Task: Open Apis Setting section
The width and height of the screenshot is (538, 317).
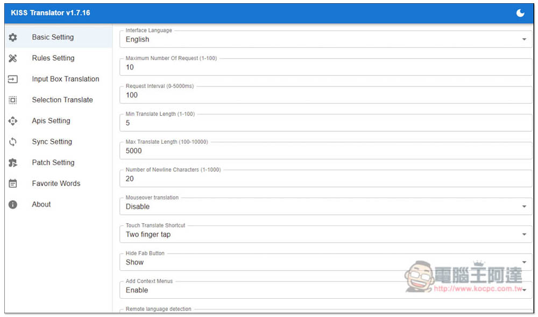Action: (x=59, y=121)
